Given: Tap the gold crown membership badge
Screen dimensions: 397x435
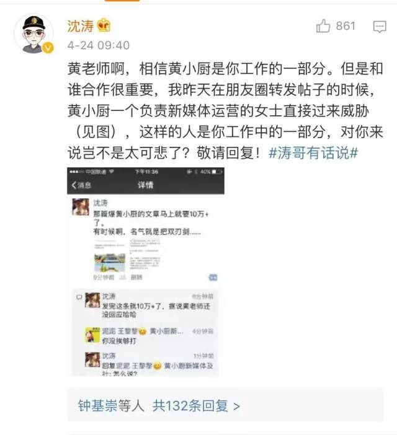Looking at the screenshot, I should (x=104, y=25).
